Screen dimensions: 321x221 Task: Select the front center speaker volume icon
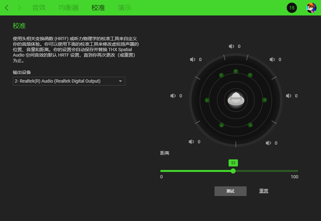coord(231,46)
